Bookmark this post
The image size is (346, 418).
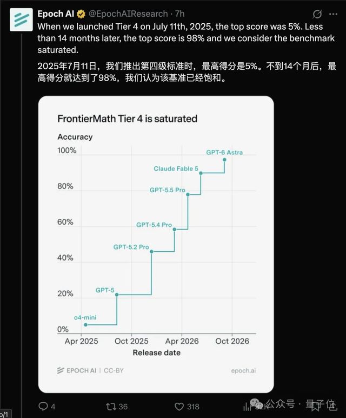pyautogui.click(x=315, y=407)
